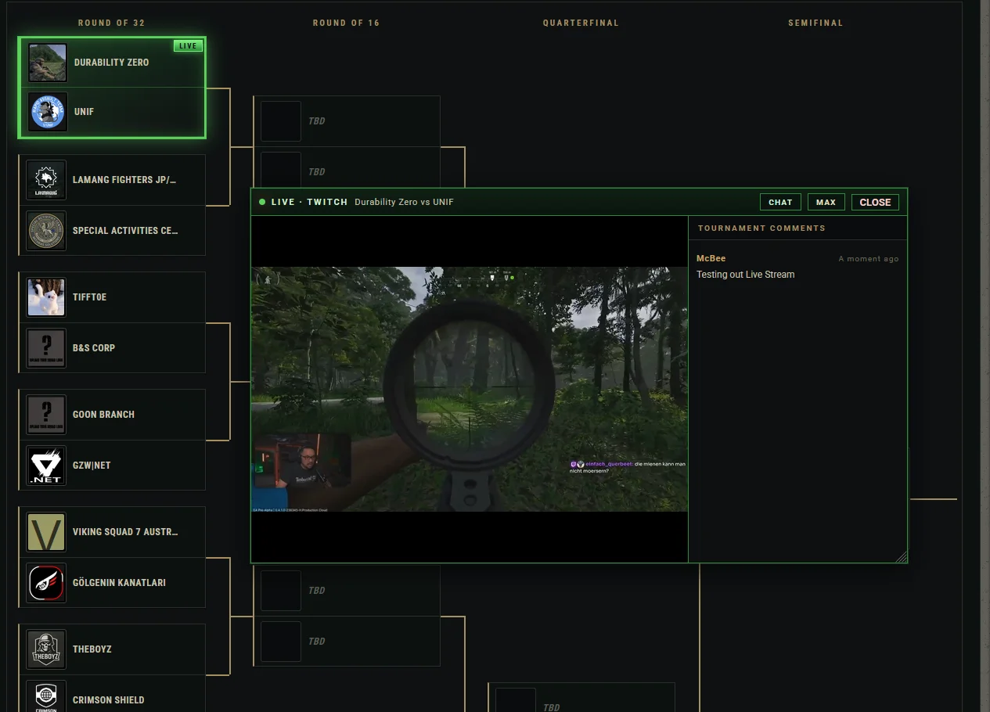This screenshot has height=712, width=990.
Task: Maximize the stream with the MAX button
Action: (x=826, y=202)
